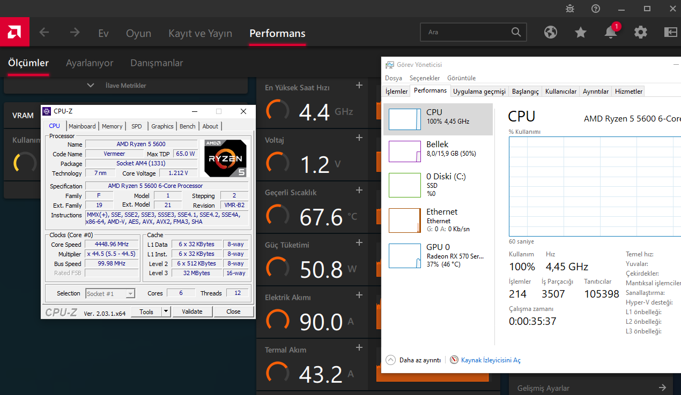The image size is (681, 395).
Task: Open Kayıt ve Yayın tab
Action: 200,33
